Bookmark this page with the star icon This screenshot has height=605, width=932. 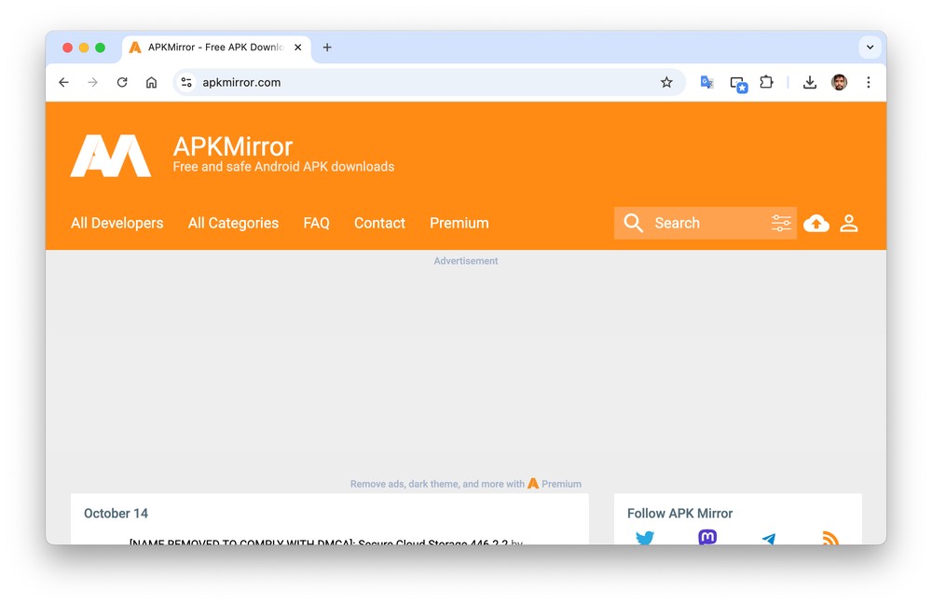click(x=666, y=82)
